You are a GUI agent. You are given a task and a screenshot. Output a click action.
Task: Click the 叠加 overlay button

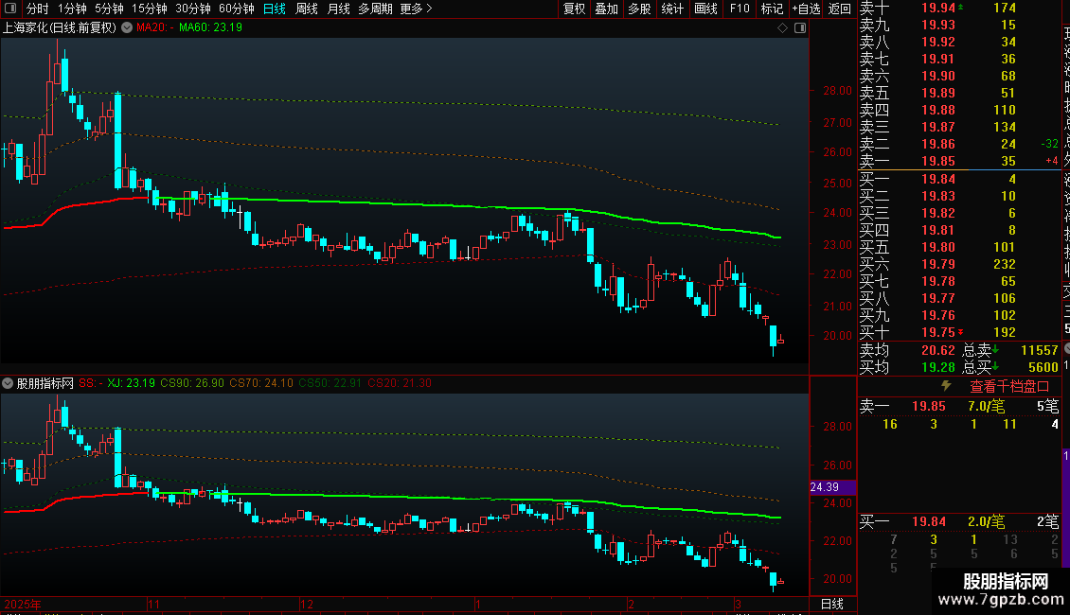(607, 9)
